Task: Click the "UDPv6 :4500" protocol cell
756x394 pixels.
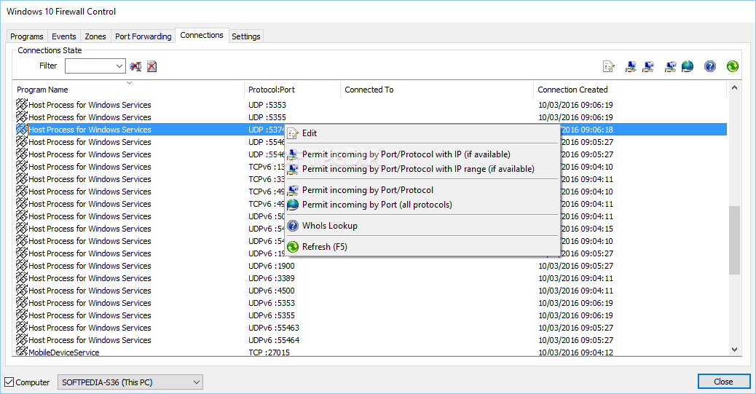Action: 272,291
